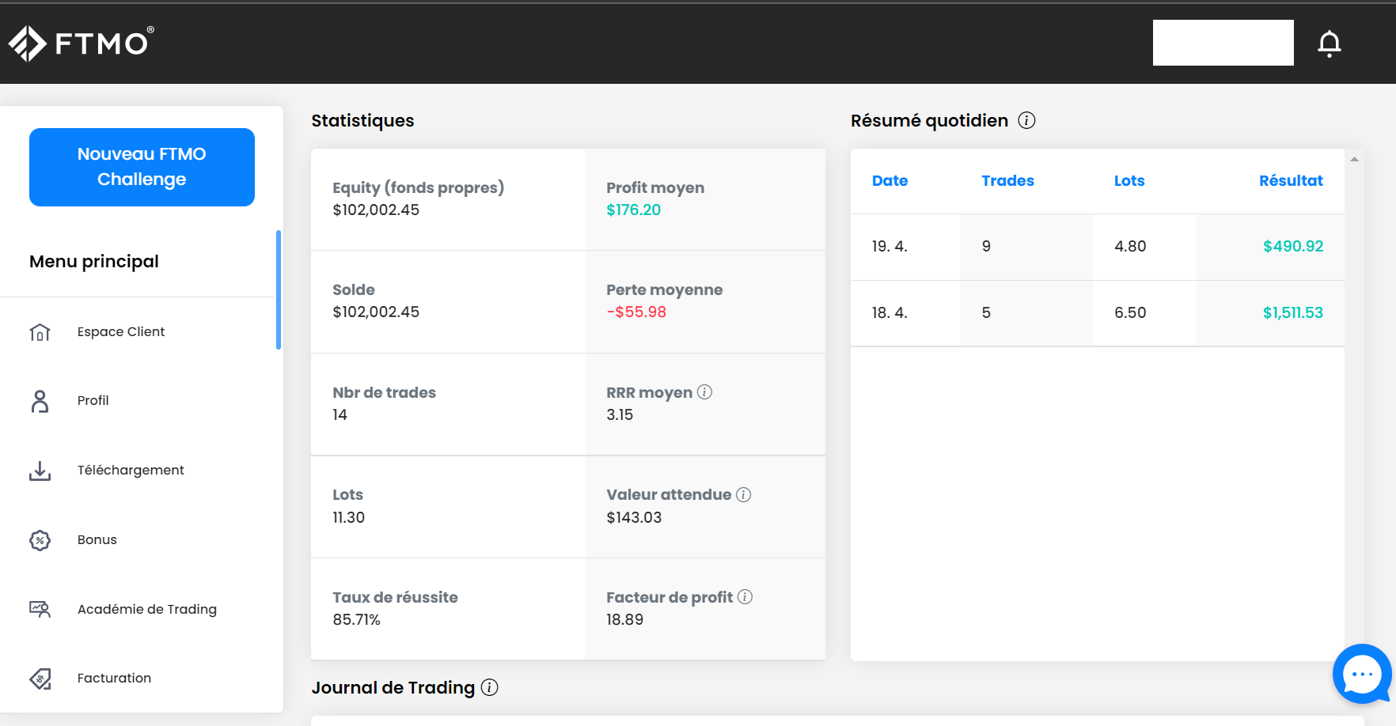Show info for Journal de Trading
Viewport: 1396px width, 726px height.
coord(490,687)
